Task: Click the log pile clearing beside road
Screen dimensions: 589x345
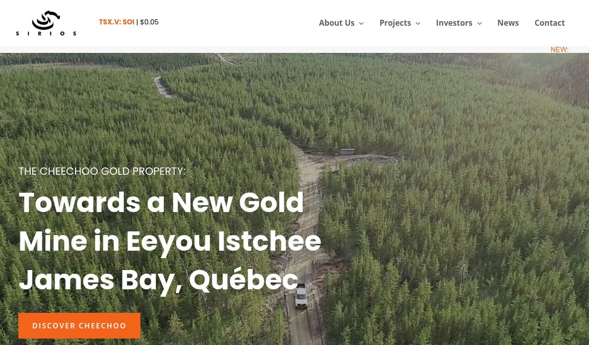Action: click(x=347, y=151)
